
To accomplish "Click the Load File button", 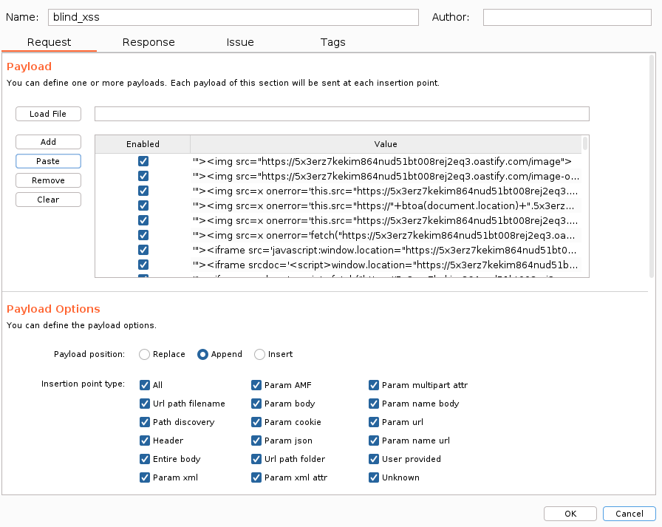I will pyautogui.click(x=48, y=114).
